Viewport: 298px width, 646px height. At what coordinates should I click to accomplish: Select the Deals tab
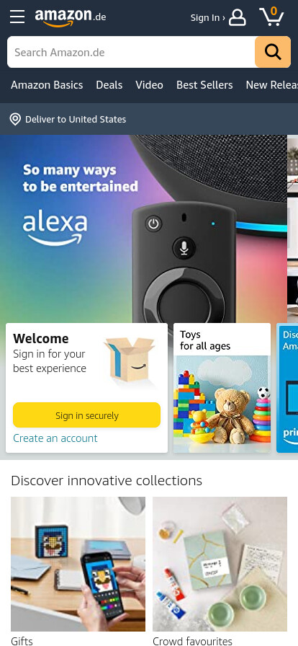[109, 85]
